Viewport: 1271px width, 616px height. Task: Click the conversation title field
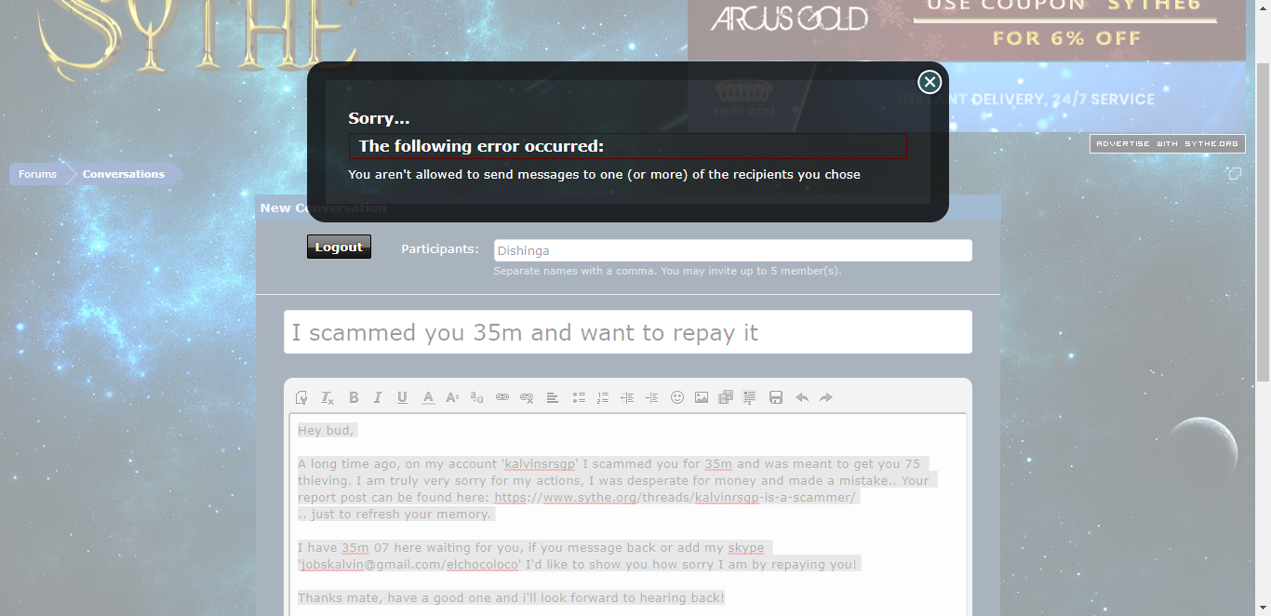coord(628,332)
